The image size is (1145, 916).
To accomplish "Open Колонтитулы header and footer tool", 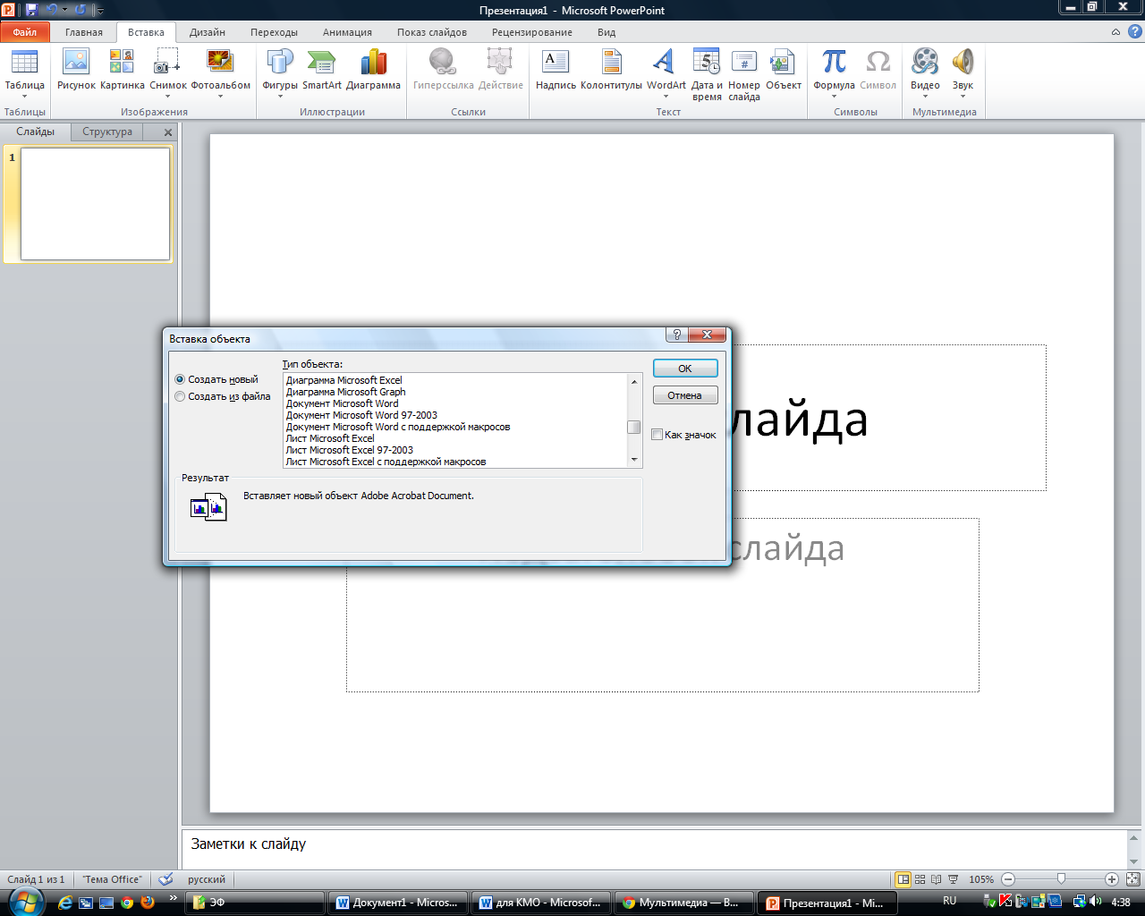I will point(611,70).
